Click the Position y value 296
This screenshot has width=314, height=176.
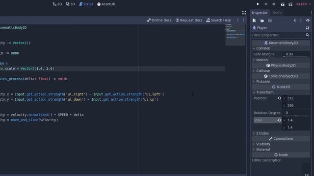(x=296, y=106)
